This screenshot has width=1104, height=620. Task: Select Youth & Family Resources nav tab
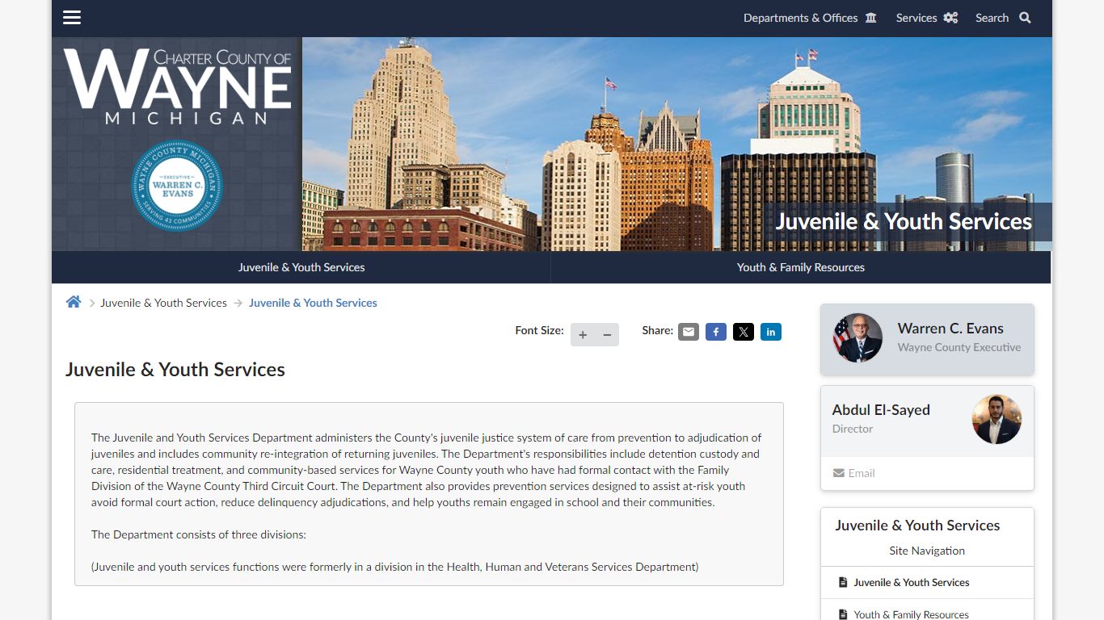pos(801,267)
